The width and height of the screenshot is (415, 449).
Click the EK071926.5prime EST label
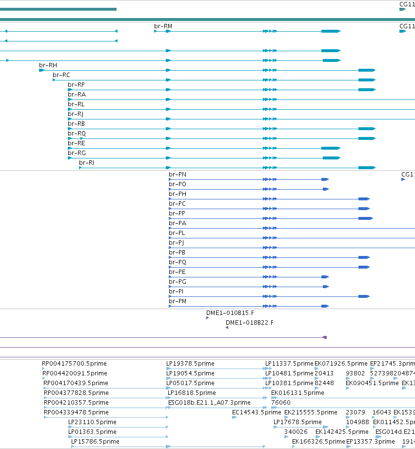point(341,364)
